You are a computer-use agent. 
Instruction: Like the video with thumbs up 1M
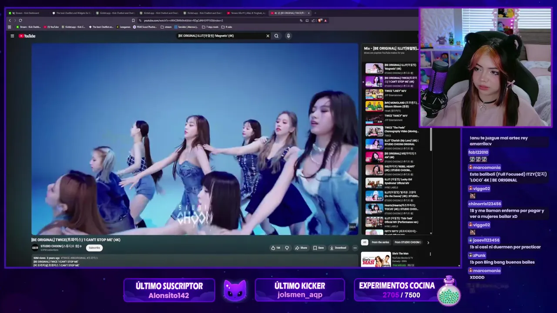(x=275, y=248)
